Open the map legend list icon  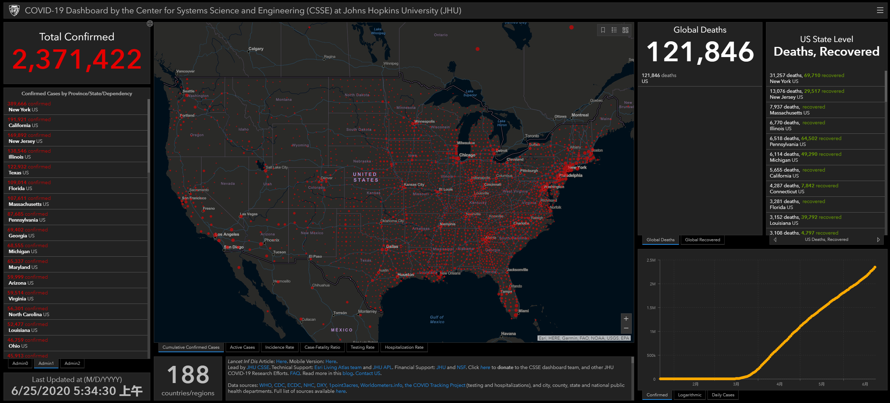pos(614,30)
